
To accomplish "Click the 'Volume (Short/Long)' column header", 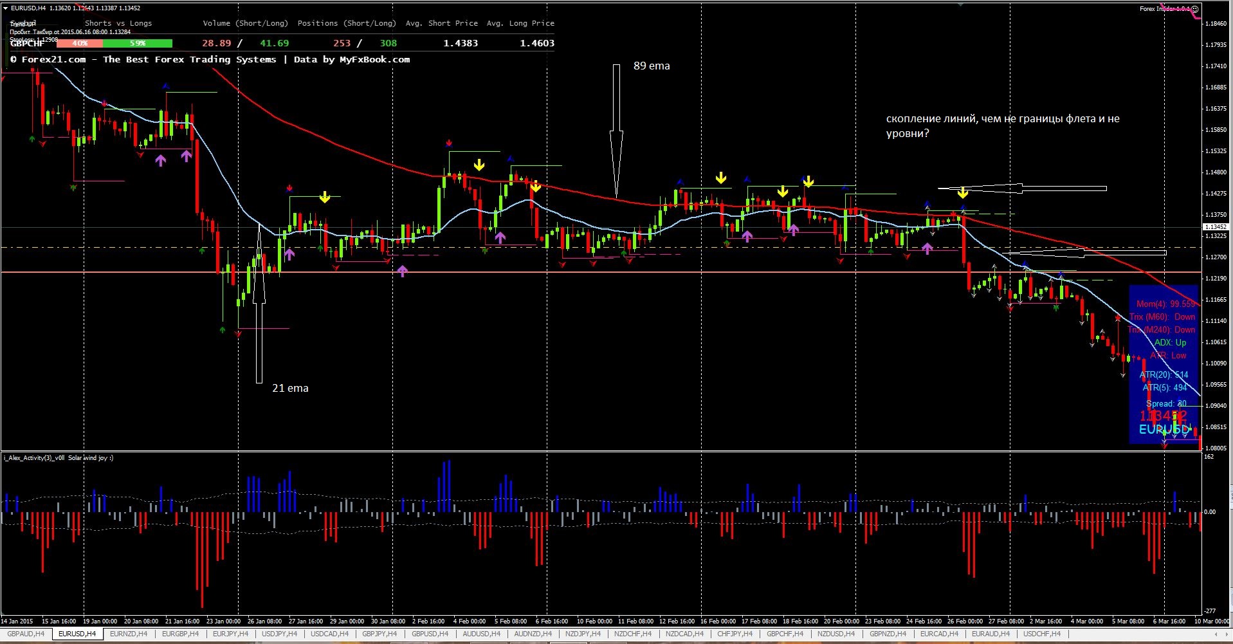I will click(245, 23).
